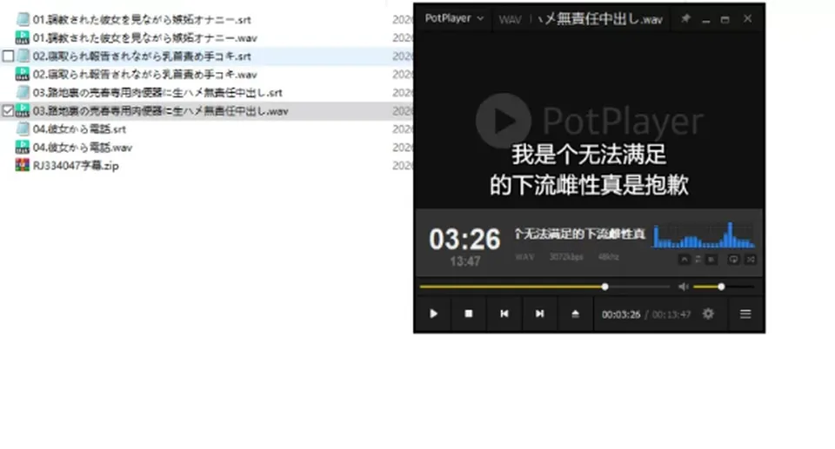Adjust volume slider knob
This screenshot has width=835, height=449.
(721, 287)
